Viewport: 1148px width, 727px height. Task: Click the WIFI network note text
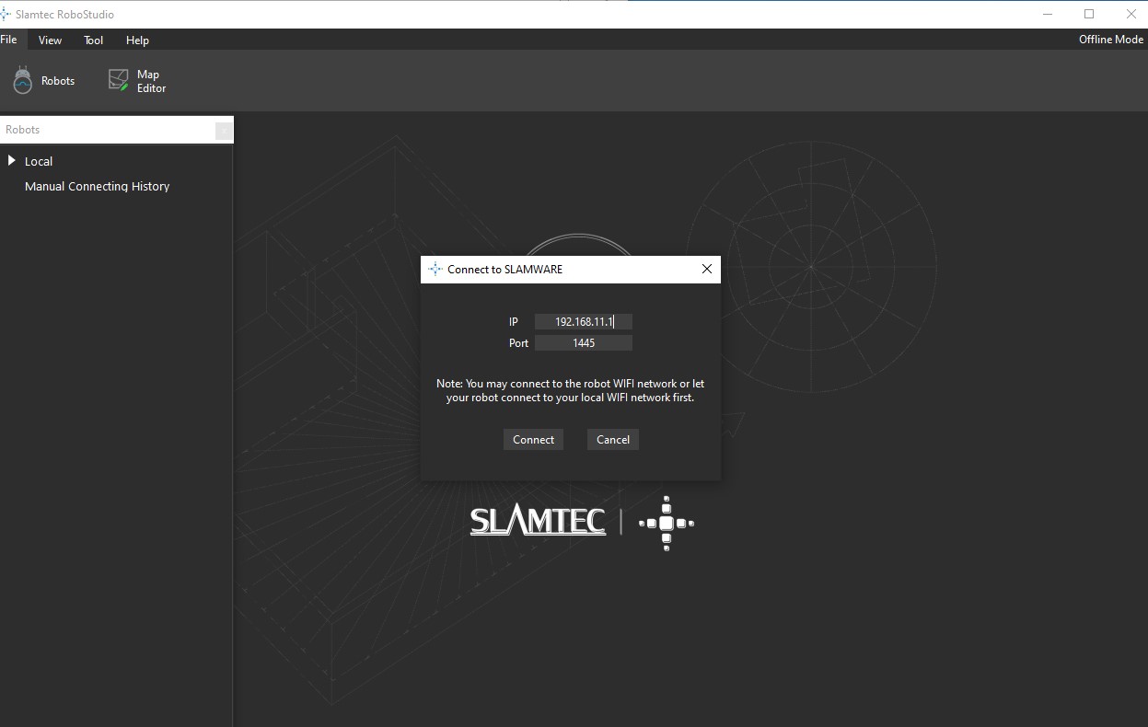[570, 391]
